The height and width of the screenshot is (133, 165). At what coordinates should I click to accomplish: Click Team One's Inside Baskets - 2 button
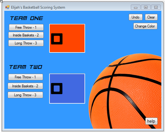point(26,35)
